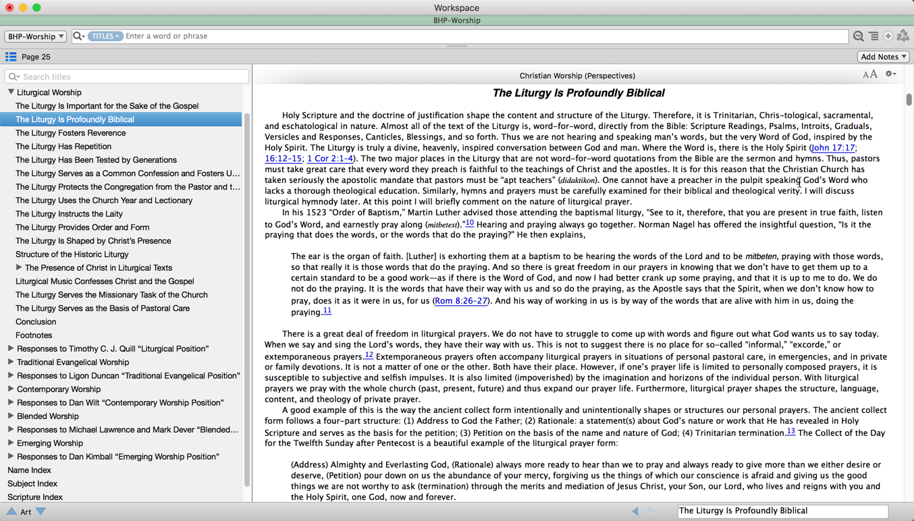Select The Liturgy Fosters Reverence title
Viewport: 914px width, 521px height.
tap(70, 133)
